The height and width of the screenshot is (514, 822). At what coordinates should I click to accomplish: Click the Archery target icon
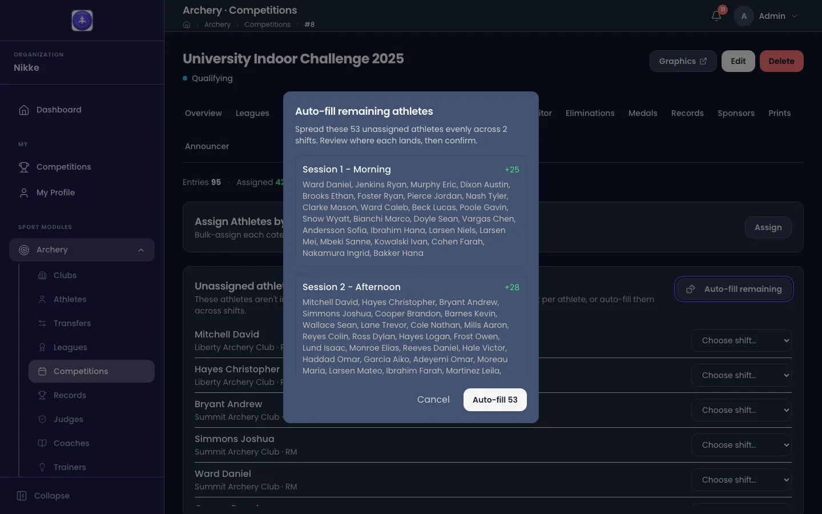point(24,250)
